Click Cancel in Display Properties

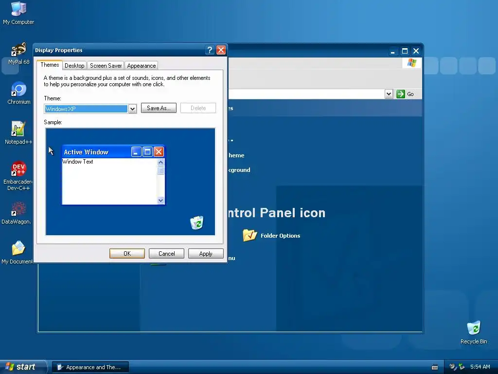pyautogui.click(x=166, y=253)
